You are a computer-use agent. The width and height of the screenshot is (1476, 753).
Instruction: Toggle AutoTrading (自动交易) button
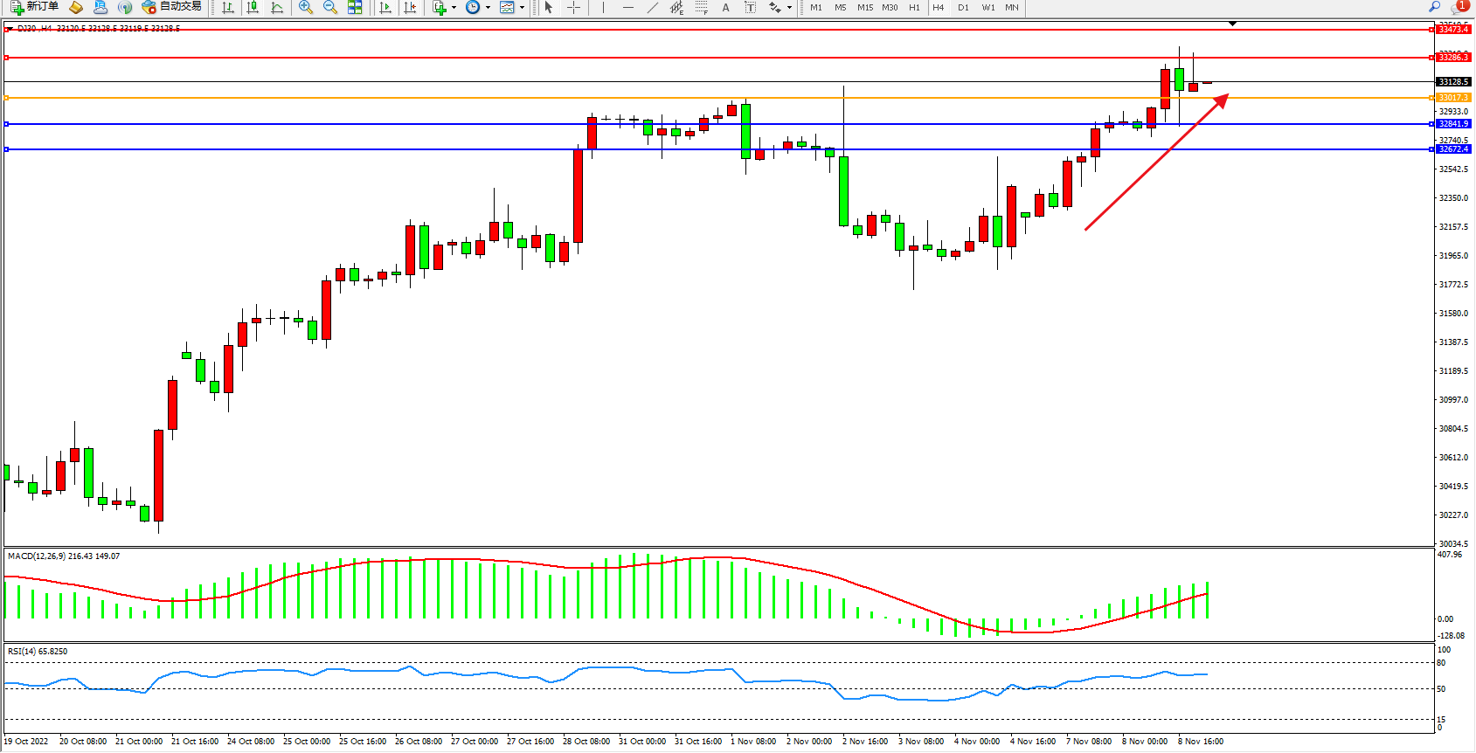(172, 7)
